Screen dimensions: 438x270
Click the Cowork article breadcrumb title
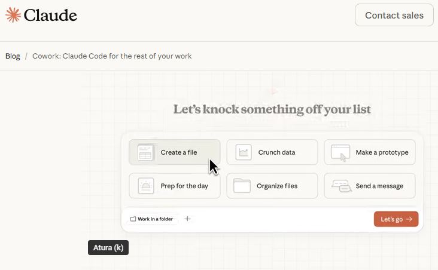(112, 56)
